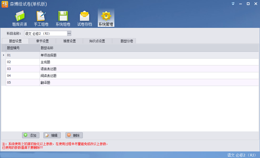Click the app logo in title bar
The image size is (260, 158).
4,4
